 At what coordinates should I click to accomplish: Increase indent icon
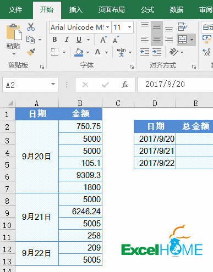157,52
